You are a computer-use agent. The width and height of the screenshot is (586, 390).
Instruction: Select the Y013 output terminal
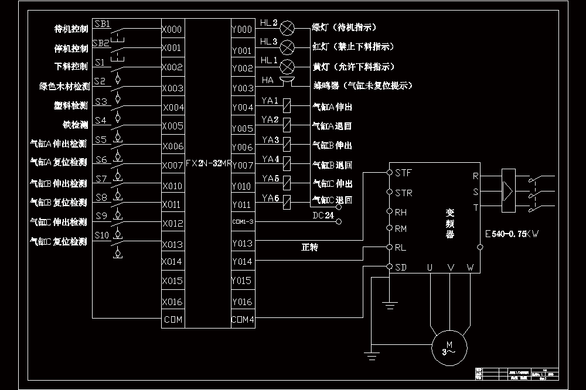point(243,243)
